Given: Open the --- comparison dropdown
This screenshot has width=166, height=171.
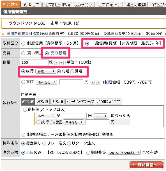Looking at the screenshot, I should coord(101,116).
